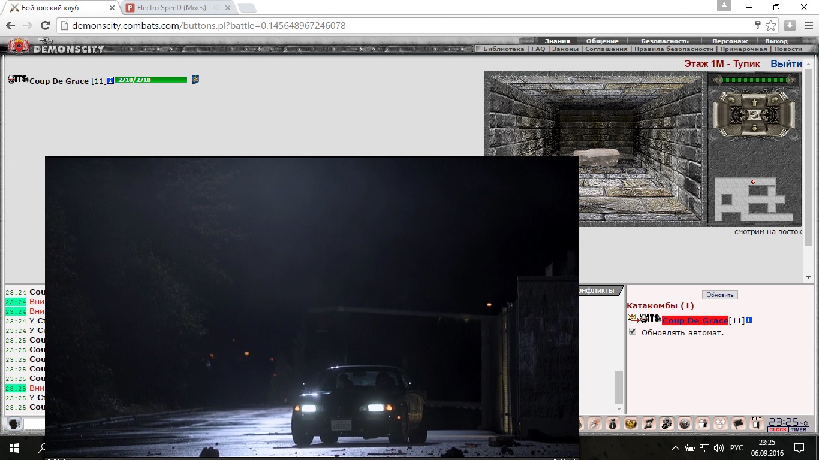This screenshot has width=819, height=460.
Task: Open the Правила безопасности link
Action: [x=674, y=49]
